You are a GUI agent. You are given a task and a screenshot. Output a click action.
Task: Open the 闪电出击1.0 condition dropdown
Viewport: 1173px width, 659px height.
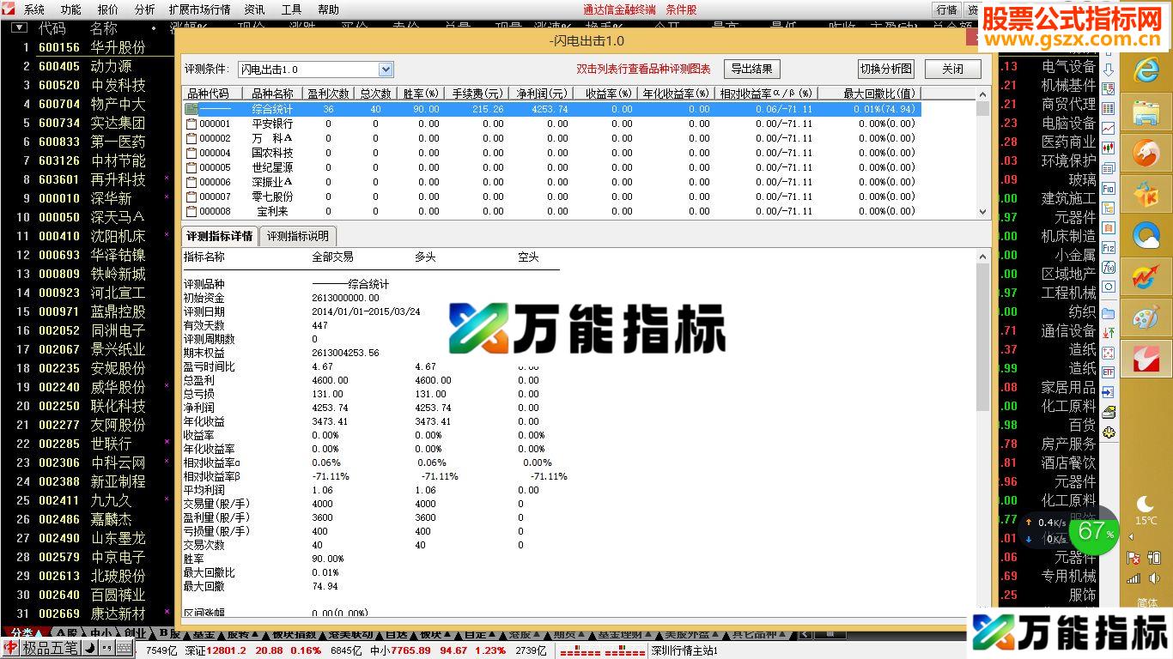point(385,70)
